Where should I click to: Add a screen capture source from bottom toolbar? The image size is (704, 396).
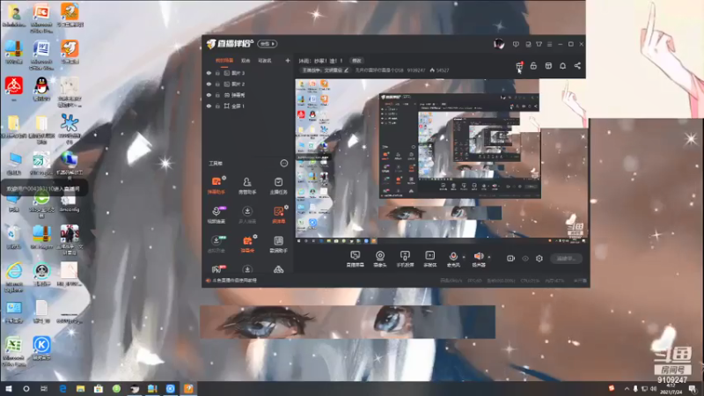[x=356, y=259]
